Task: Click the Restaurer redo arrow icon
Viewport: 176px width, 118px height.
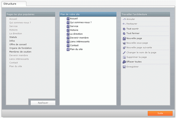Action: tap(124, 24)
